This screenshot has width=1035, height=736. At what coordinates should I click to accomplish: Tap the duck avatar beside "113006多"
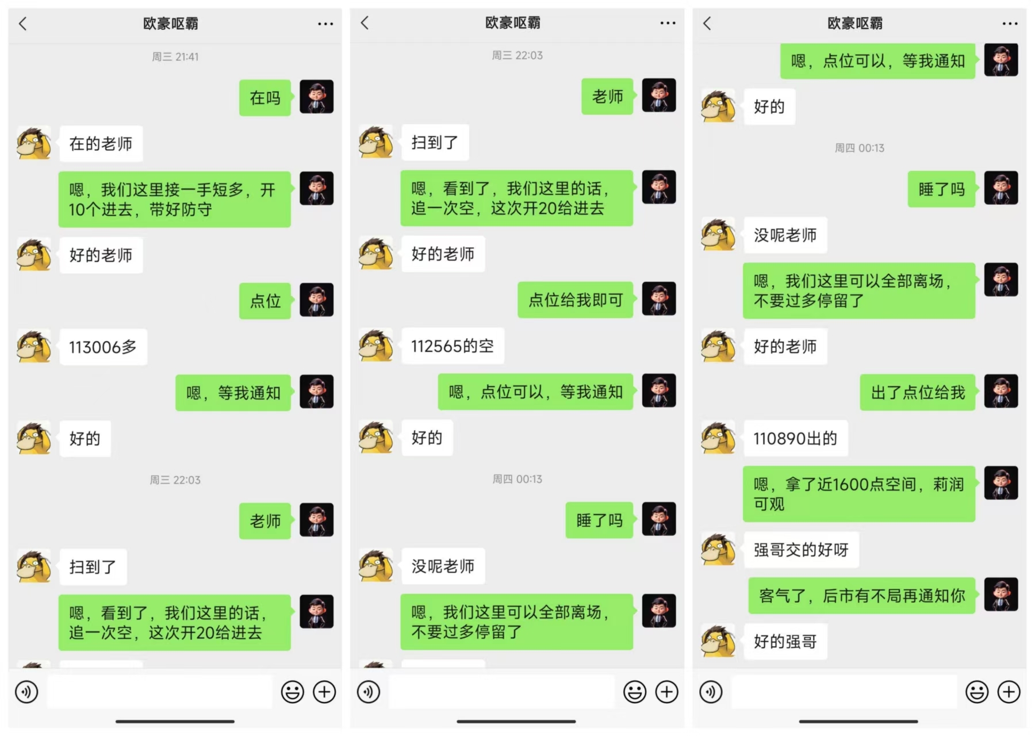pos(34,346)
